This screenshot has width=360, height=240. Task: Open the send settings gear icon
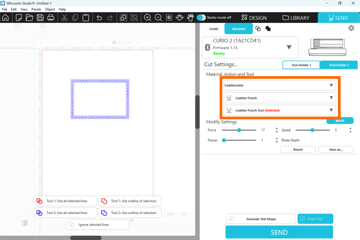[351, 28]
